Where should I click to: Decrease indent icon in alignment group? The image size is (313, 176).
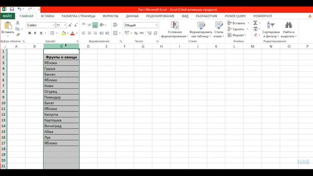[102, 33]
